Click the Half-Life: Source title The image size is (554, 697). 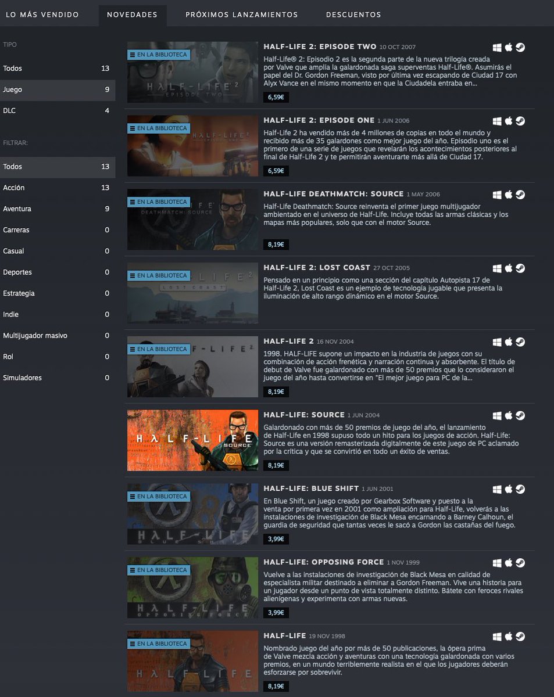point(304,415)
